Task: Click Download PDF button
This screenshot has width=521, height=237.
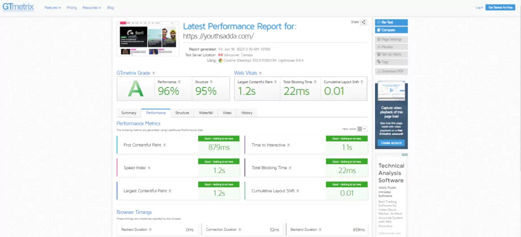Action: [x=391, y=71]
